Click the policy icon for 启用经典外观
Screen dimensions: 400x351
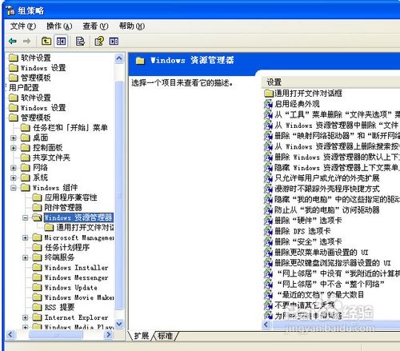[268, 104]
